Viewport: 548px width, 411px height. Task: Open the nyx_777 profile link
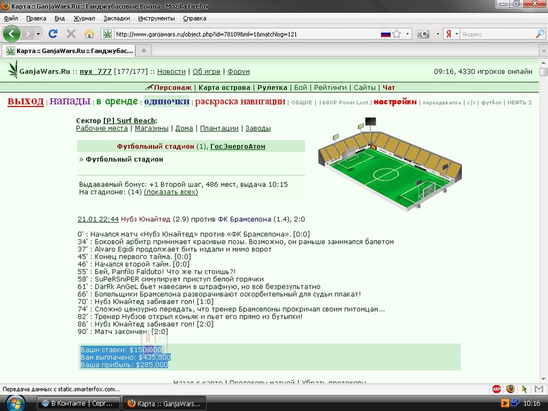[x=95, y=72]
